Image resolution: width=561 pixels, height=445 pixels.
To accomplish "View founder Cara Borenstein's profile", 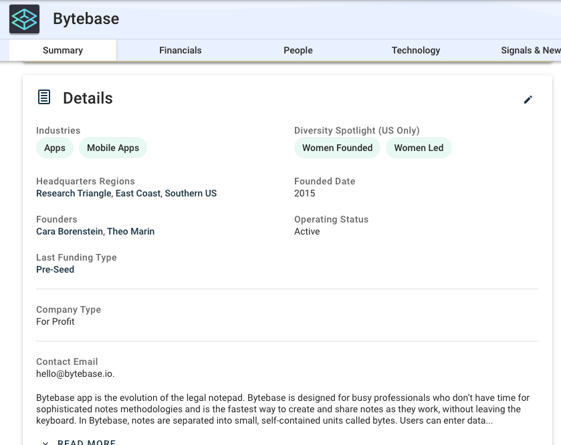I will click(70, 232).
